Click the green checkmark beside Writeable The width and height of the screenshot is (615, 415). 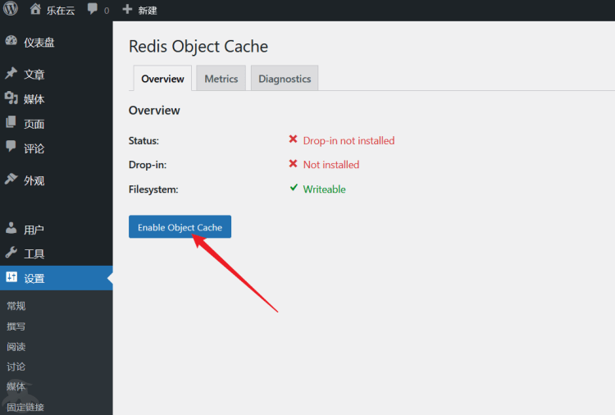294,188
